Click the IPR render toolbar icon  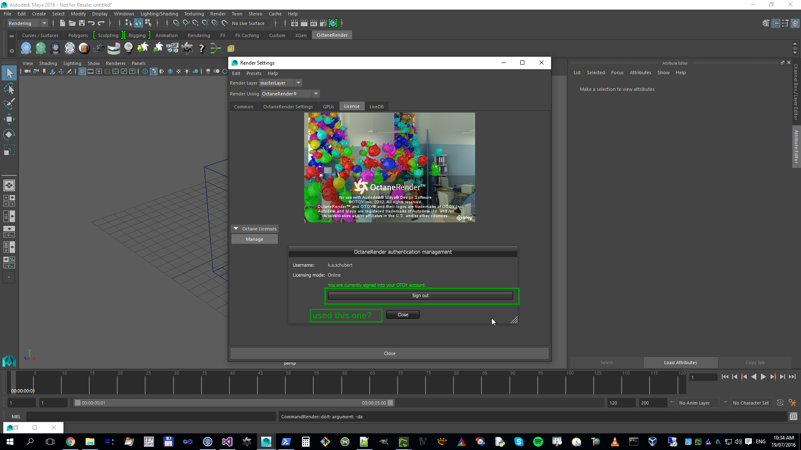point(314,23)
